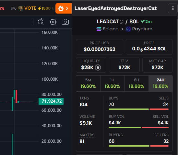The width and height of the screenshot is (178, 155).
Task: Click the FDV label
Action: click(124, 61)
